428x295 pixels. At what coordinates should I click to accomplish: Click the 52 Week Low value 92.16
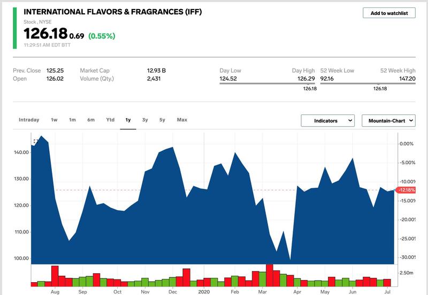[327, 79]
